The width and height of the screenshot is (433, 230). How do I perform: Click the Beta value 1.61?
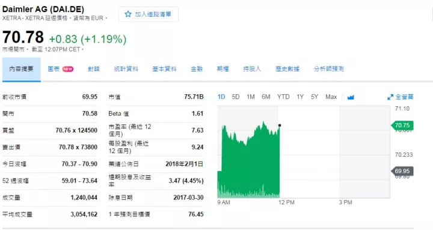[x=197, y=113]
